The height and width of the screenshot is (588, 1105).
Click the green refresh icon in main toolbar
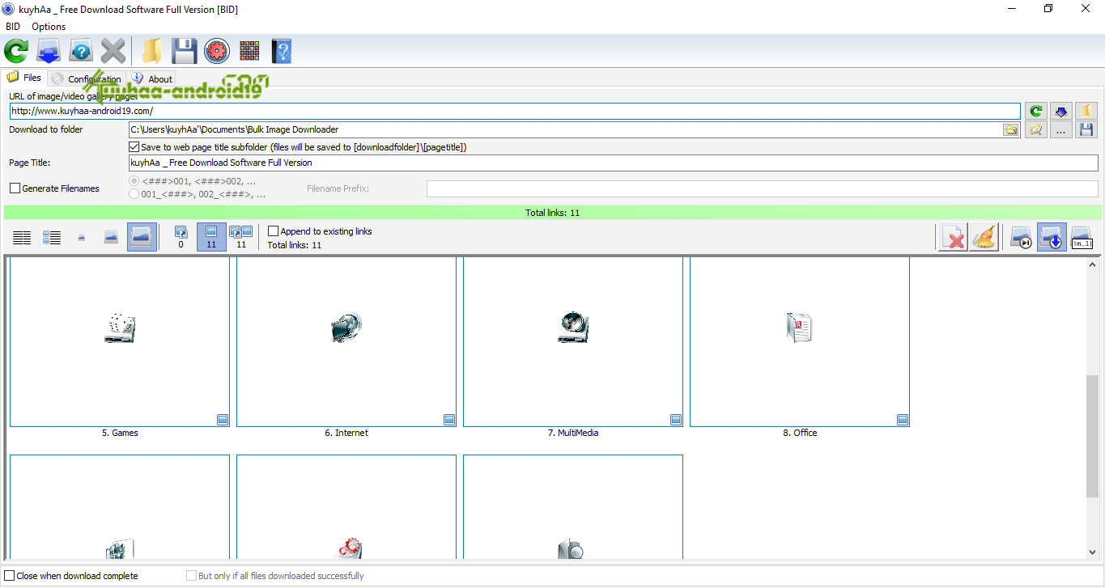pyautogui.click(x=16, y=52)
